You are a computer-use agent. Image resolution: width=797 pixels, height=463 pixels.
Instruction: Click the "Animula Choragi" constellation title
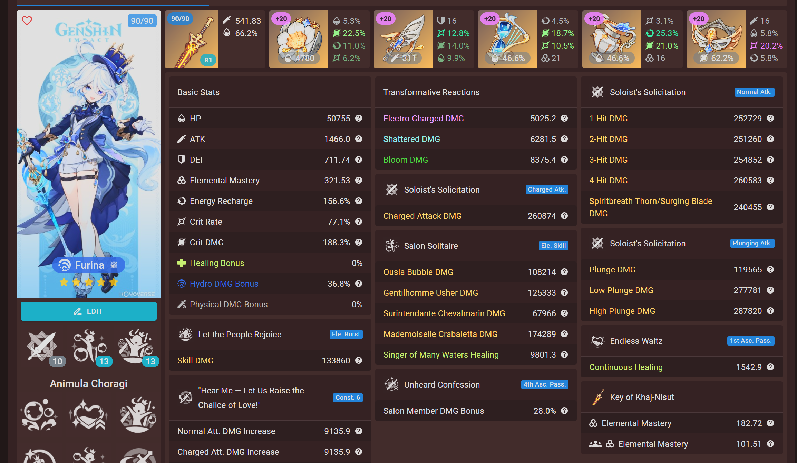pos(89,383)
